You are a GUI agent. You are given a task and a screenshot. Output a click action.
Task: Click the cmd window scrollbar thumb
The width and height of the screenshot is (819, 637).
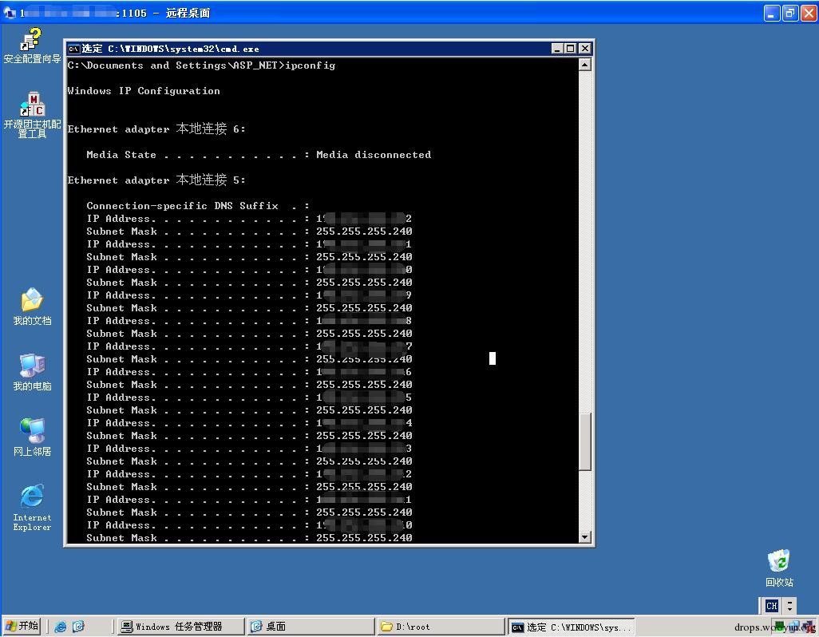[x=585, y=441]
